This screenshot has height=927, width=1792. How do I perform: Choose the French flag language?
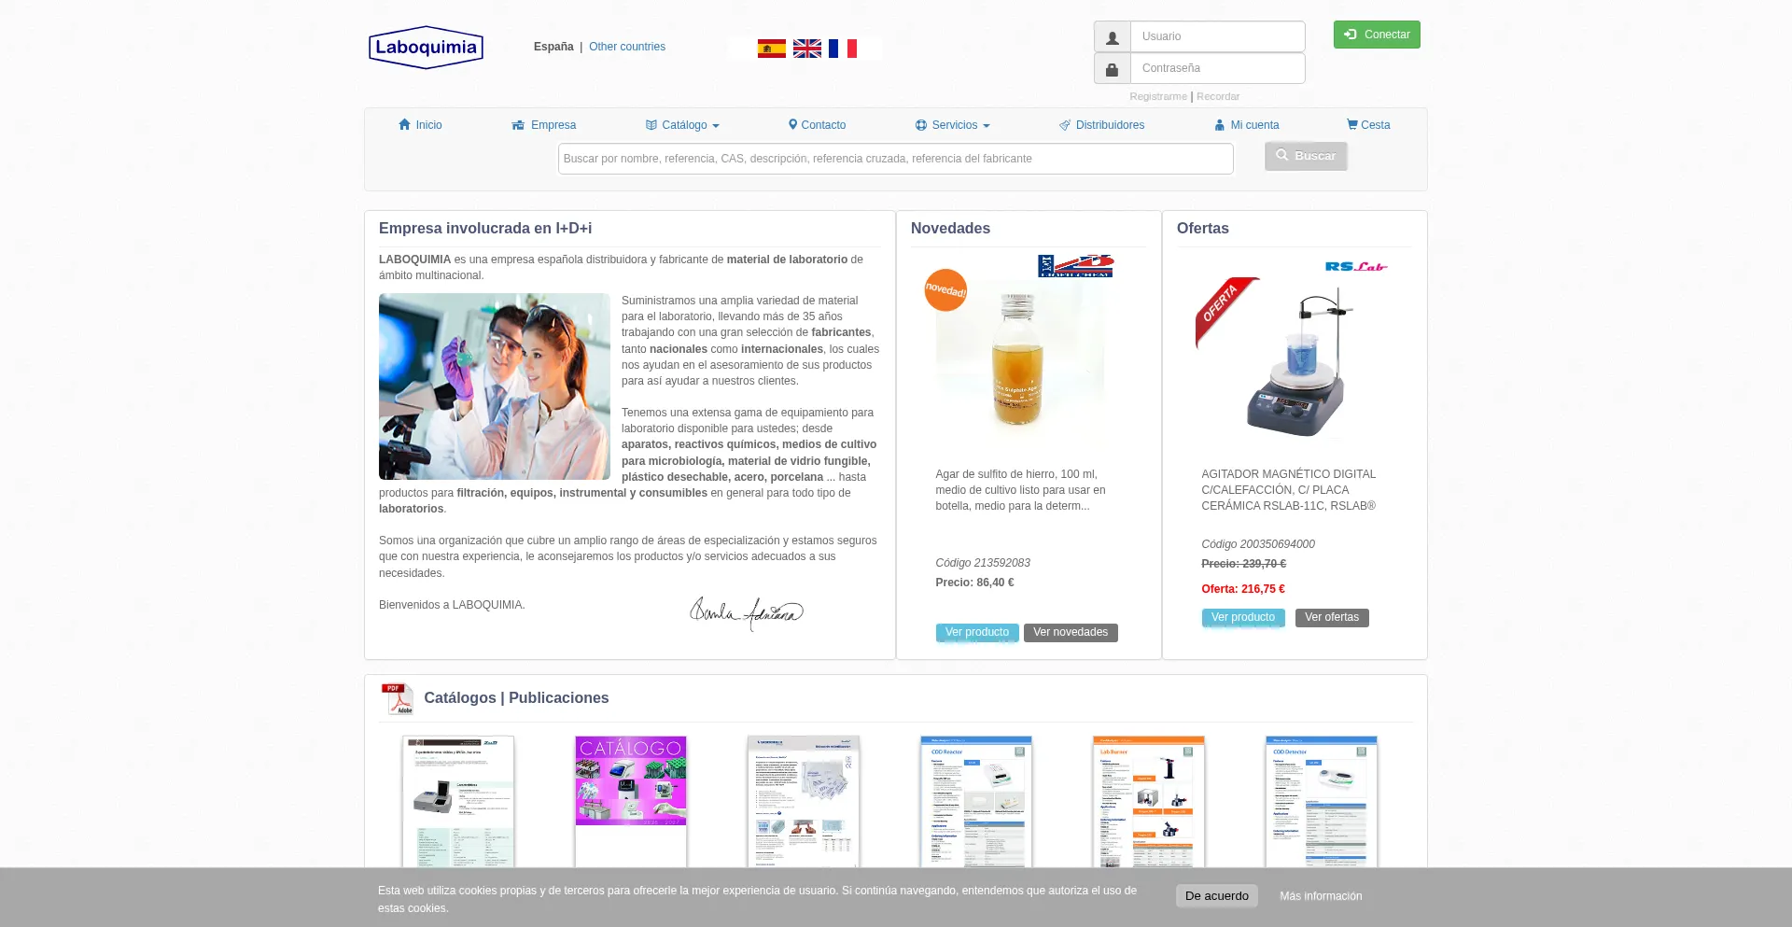pos(843,49)
